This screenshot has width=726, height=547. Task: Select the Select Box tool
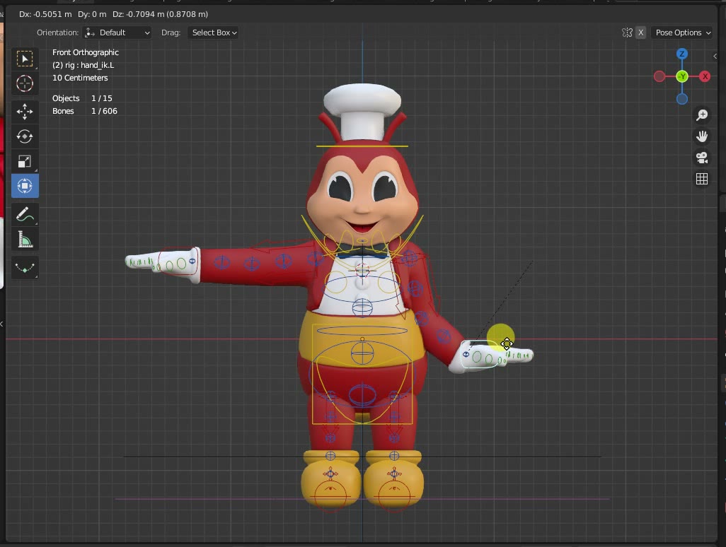(25, 59)
